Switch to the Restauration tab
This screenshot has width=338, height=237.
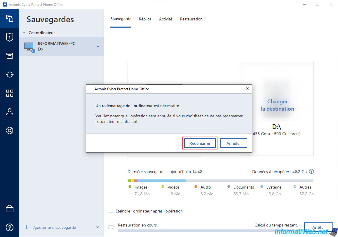pyautogui.click(x=191, y=19)
